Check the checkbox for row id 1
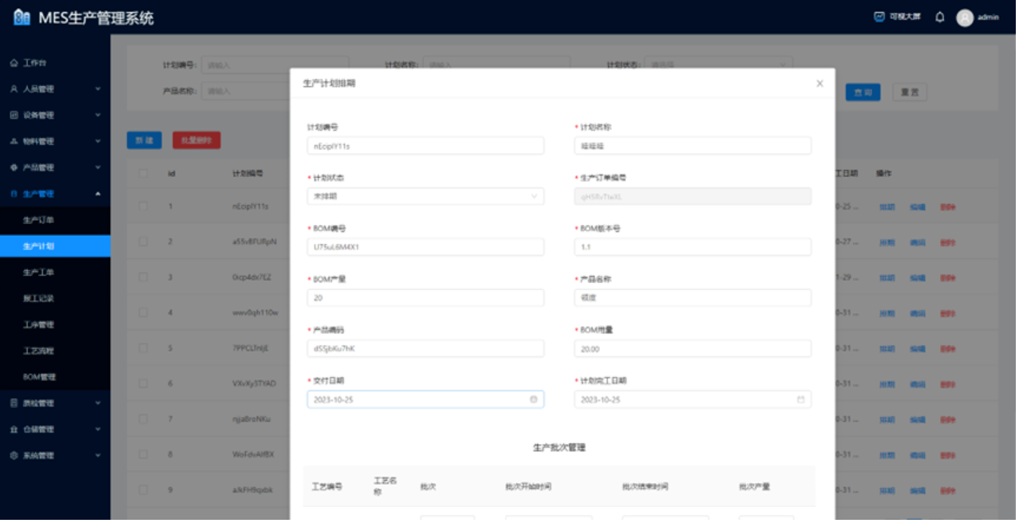 point(144,206)
